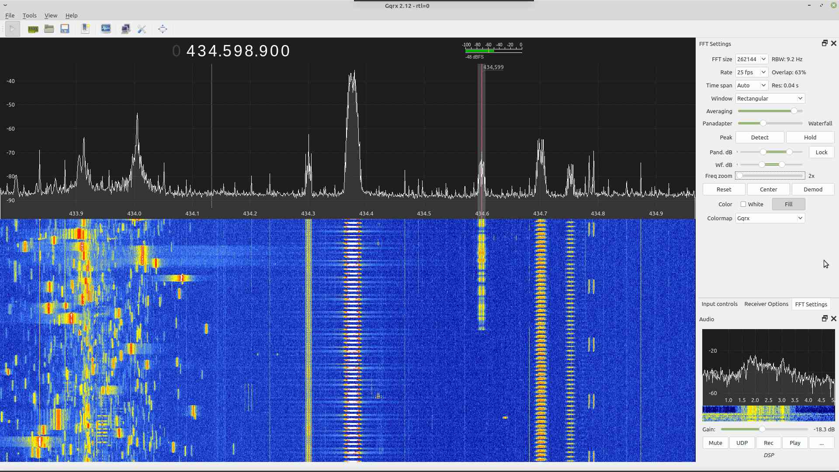Click the save settings floppy icon
Viewport: 839px width, 472px height.
65,29
